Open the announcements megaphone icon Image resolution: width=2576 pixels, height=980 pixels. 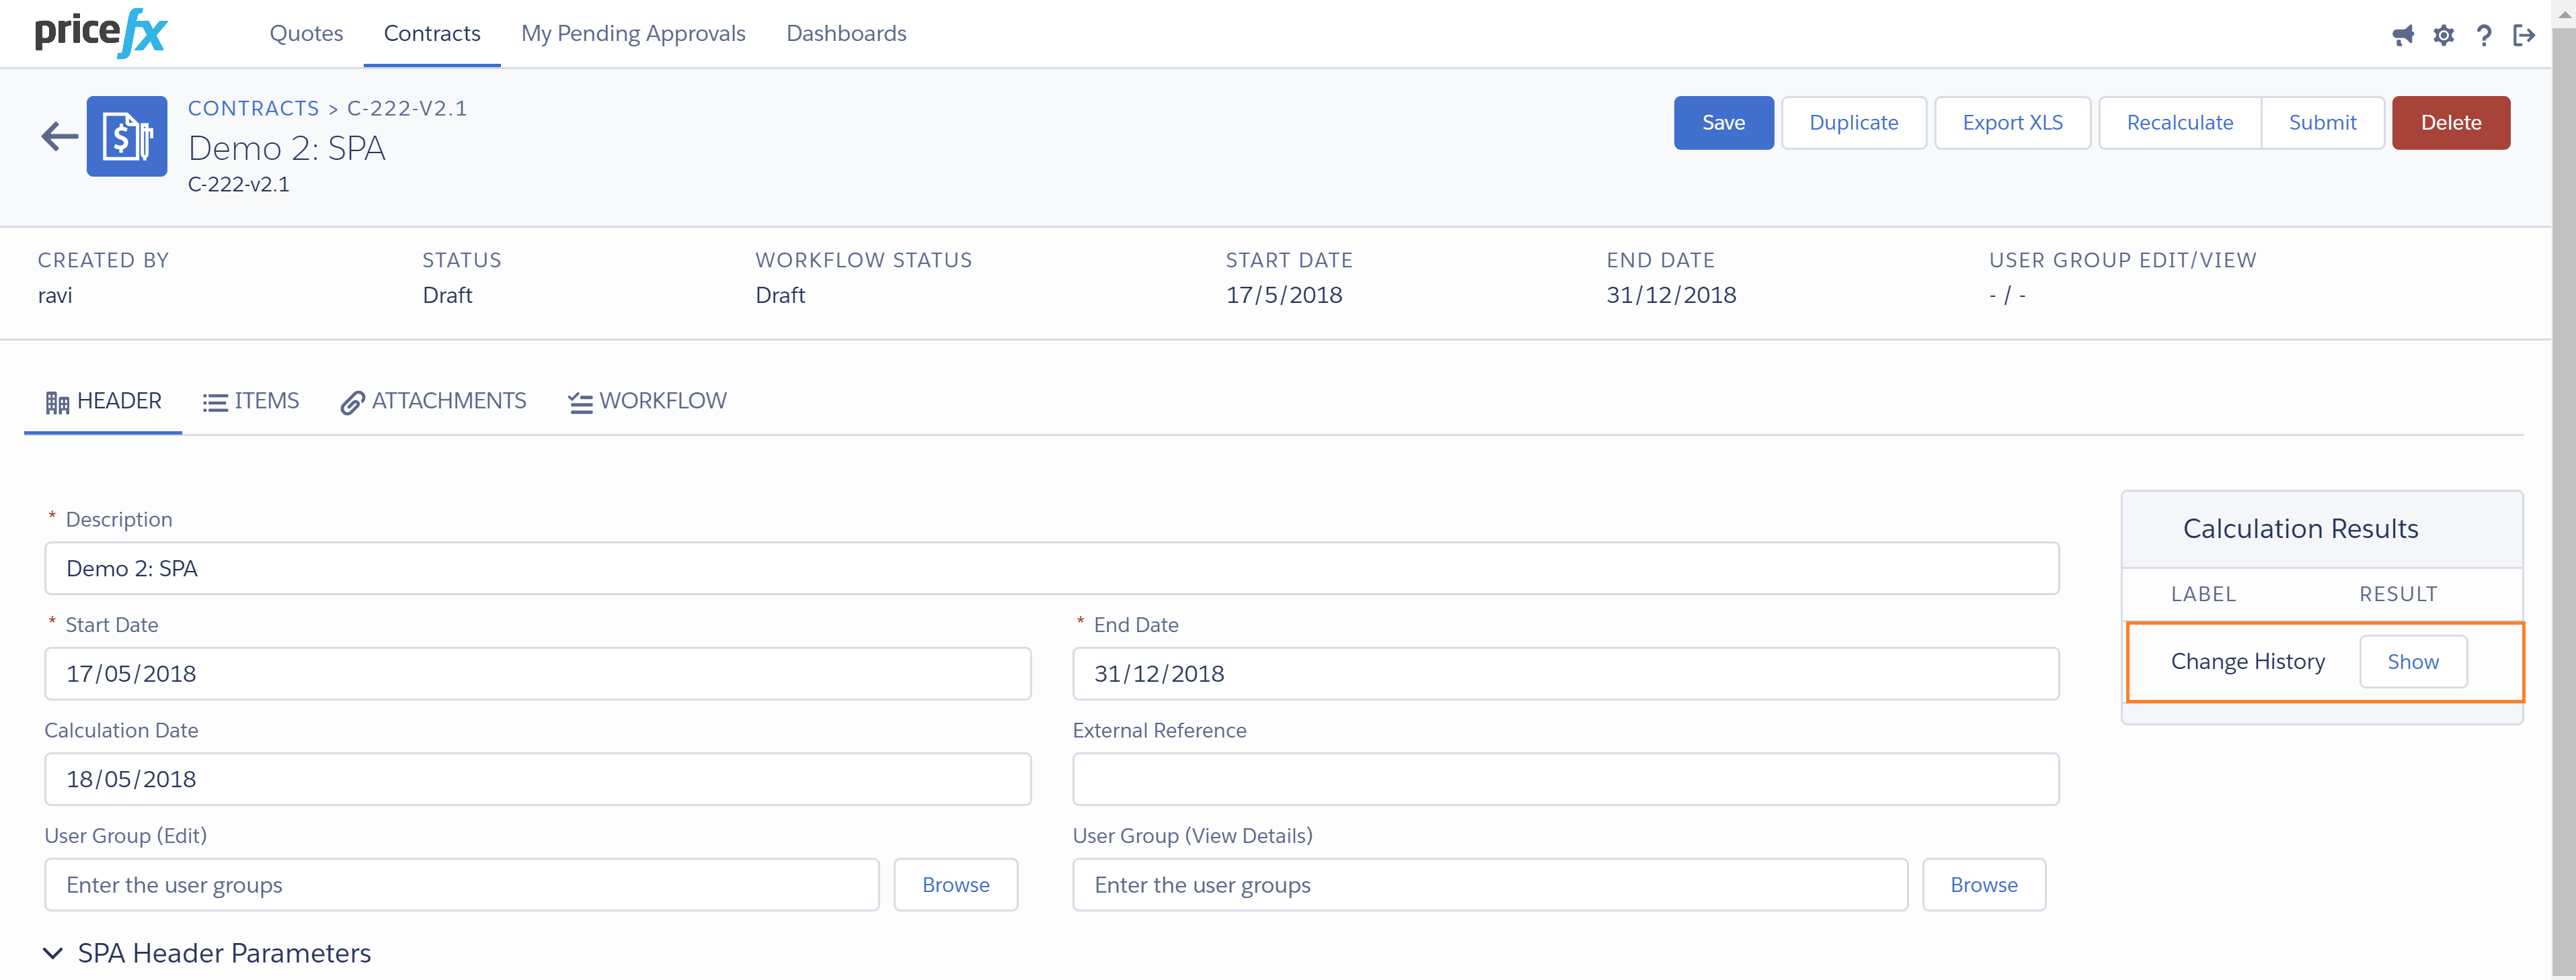(x=2402, y=36)
